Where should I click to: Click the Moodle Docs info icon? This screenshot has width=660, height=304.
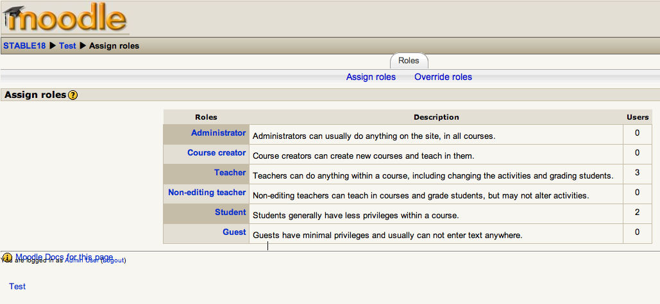click(x=7, y=257)
